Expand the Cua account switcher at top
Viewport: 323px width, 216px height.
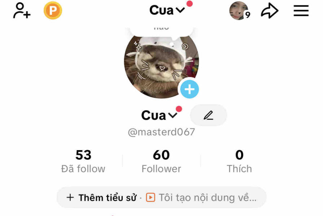167,10
